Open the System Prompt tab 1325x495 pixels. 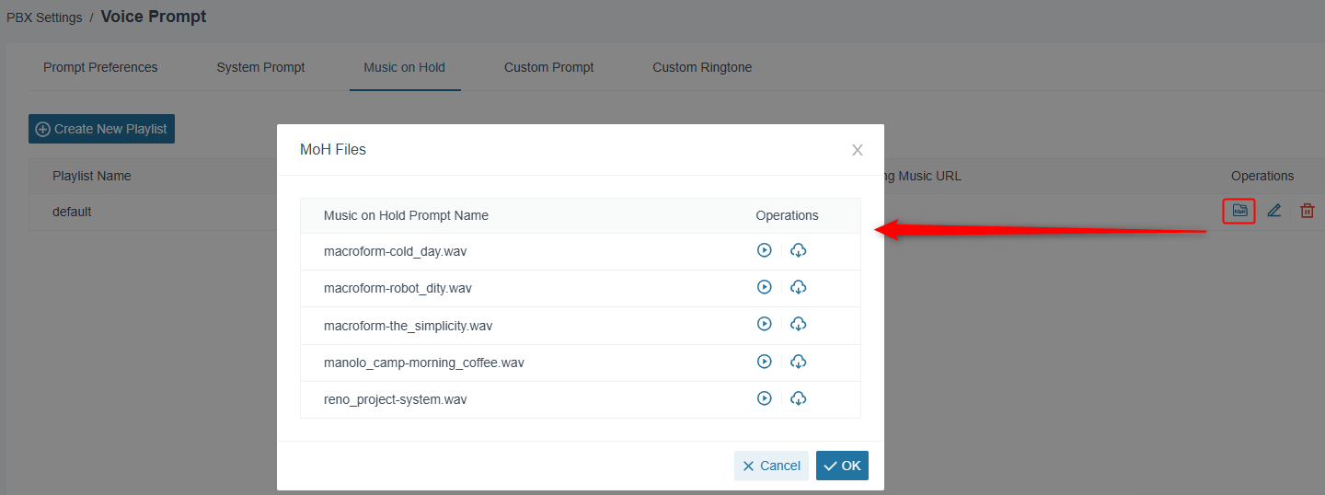(x=261, y=67)
